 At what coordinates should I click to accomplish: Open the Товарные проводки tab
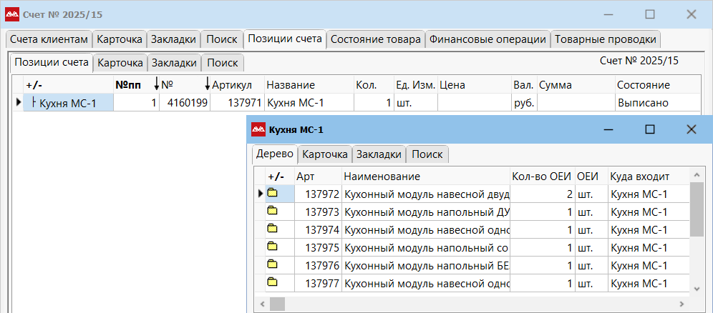pyautogui.click(x=605, y=39)
